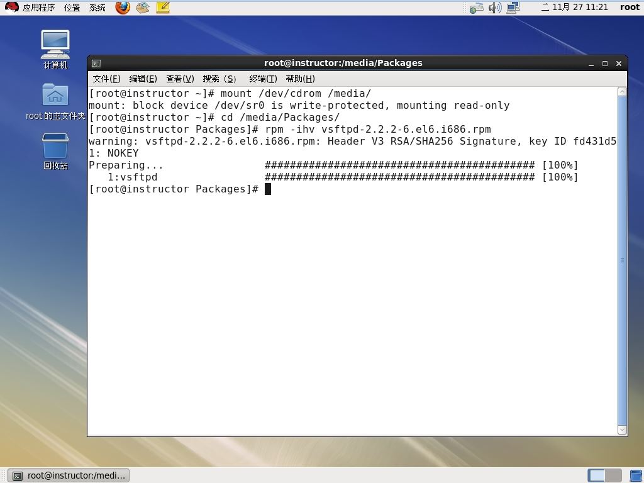Open the Firefox browser launcher
Viewport: 644px width, 483px height.
[x=123, y=8]
